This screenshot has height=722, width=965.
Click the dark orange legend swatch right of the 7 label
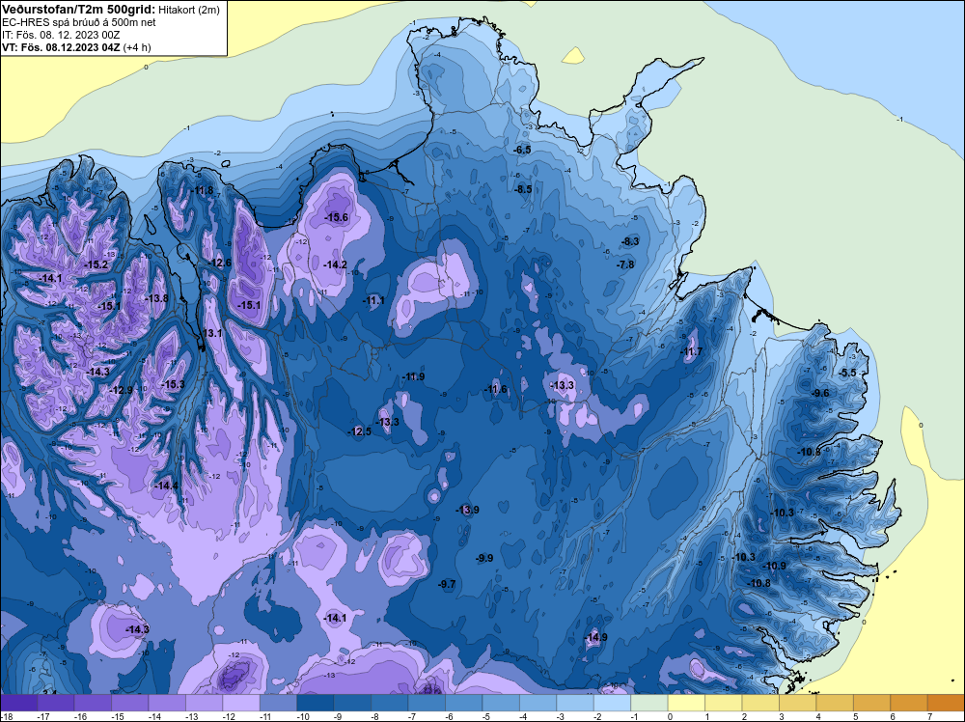pos(946,703)
